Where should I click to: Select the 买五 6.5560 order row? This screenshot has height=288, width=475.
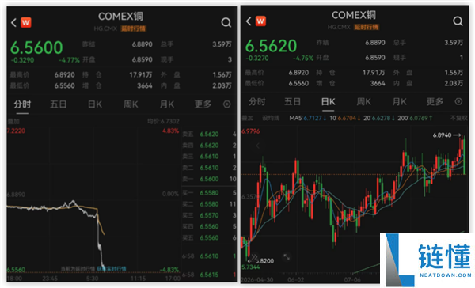209,237
